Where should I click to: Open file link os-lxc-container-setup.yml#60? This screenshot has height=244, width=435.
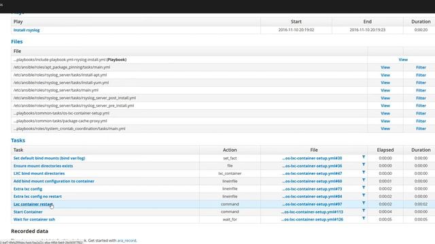pos(312,181)
